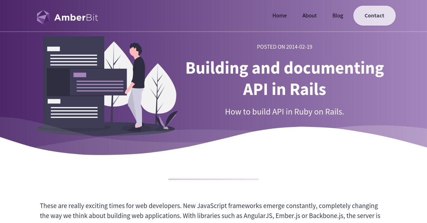Click the POSTED ON 2014-02-19 date label
Viewport: 427px width, 223px height.
click(x=284, y=47)
